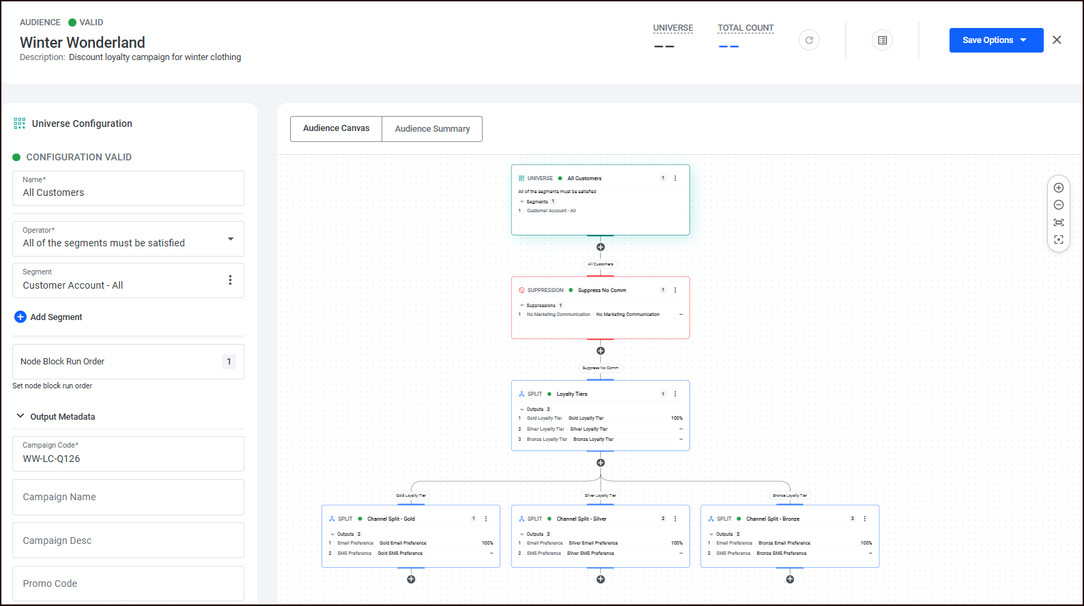Image resolution: width=1084 pixels, height=606 pixels.
Task: Fit canvas to screen icon
Action: pyautogui.click(x=1059, y=222)
